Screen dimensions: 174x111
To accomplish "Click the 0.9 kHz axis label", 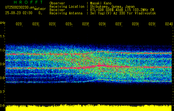I will tap(2, 64).
